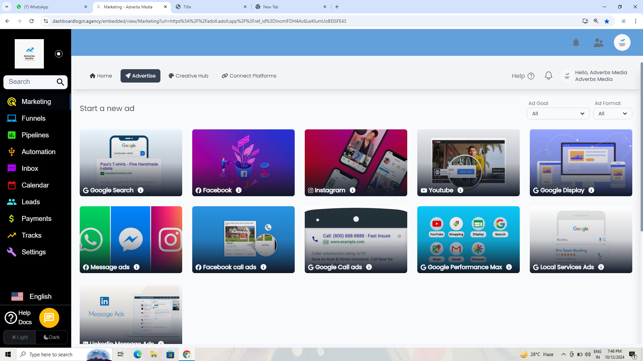Click the Youtube ad info icon
Image resolution: width=643 pixels, height=361 pixels.
click(460, 190)
